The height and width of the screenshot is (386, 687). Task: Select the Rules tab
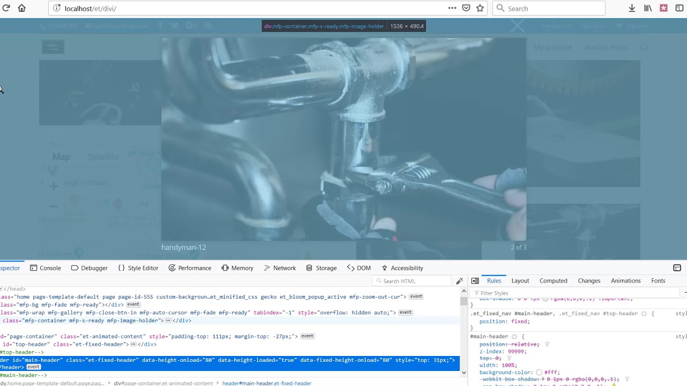494,281
